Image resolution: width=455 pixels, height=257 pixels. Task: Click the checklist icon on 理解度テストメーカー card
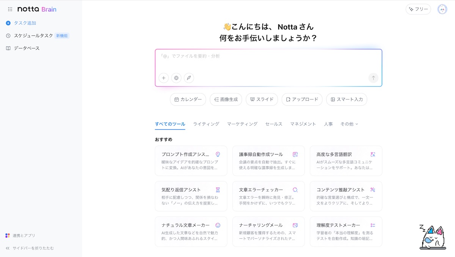pyautogui.click(x=373, y=225)
